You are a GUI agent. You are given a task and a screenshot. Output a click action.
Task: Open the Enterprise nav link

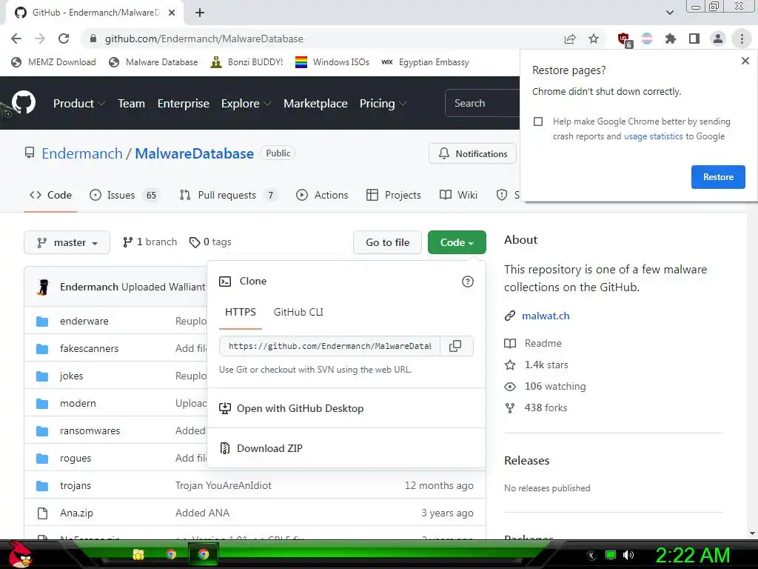click(x=184, y=104)
